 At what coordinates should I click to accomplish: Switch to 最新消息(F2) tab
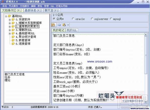[x=33, y=10]
